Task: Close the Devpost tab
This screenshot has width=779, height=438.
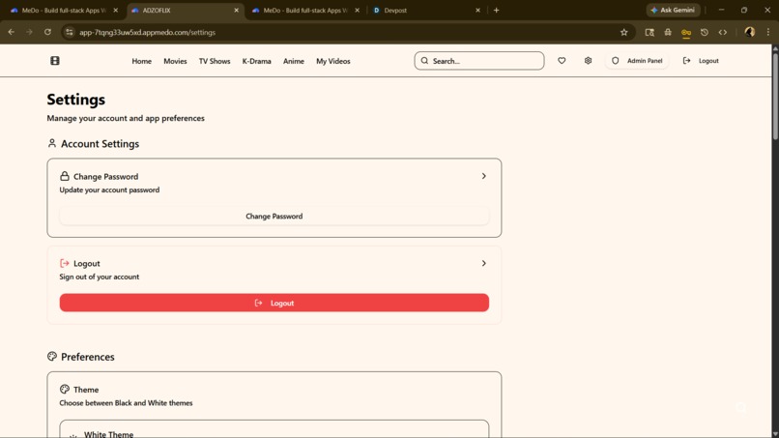Action: [477, 10]
